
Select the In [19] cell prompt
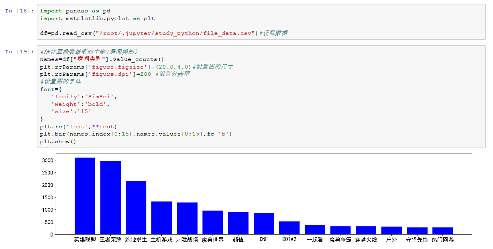[19, 52]
